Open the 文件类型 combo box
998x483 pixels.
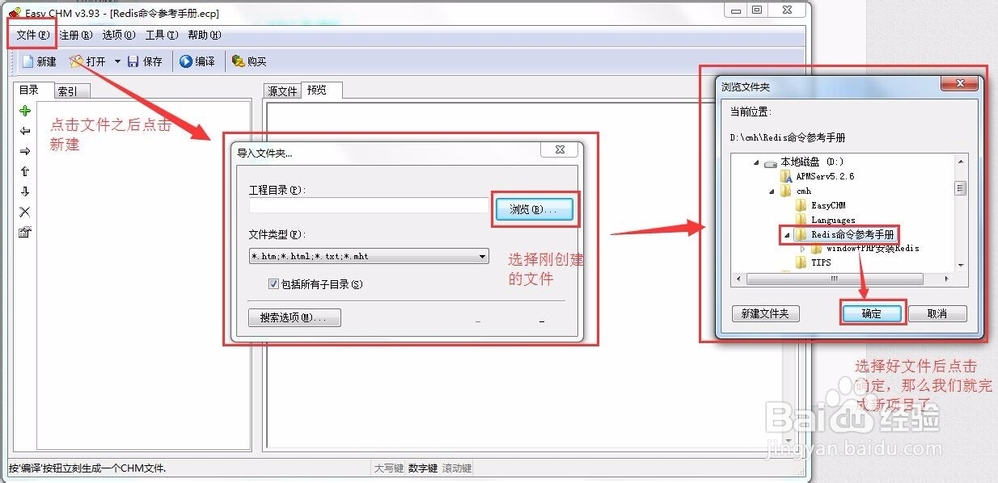(x=369, y=256)
